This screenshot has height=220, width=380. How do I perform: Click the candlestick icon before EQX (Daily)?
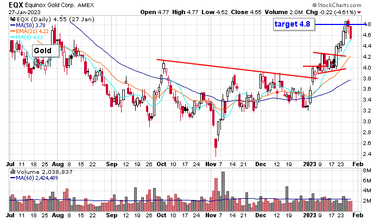tap(13, 20)
